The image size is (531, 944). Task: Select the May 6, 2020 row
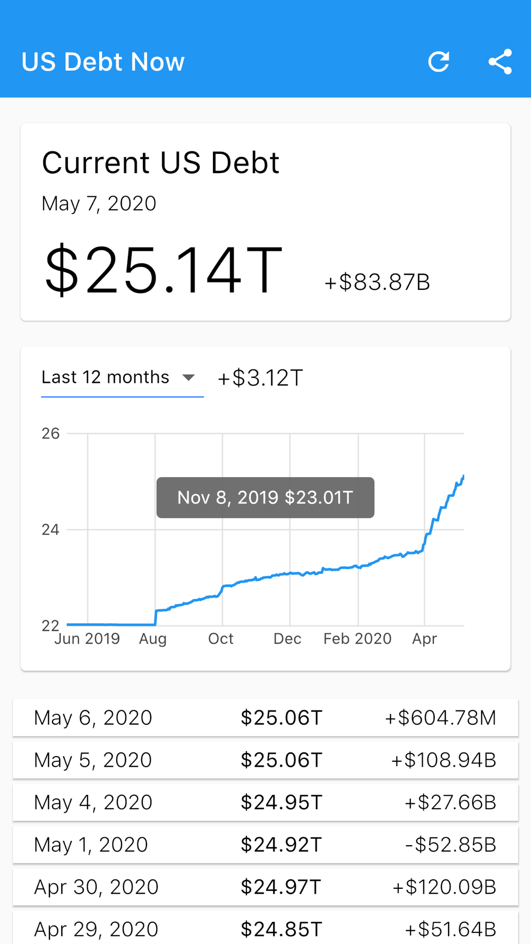point(265,718)
